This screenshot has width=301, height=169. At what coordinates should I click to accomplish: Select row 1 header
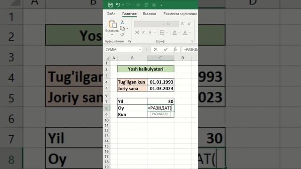(106, 63)
